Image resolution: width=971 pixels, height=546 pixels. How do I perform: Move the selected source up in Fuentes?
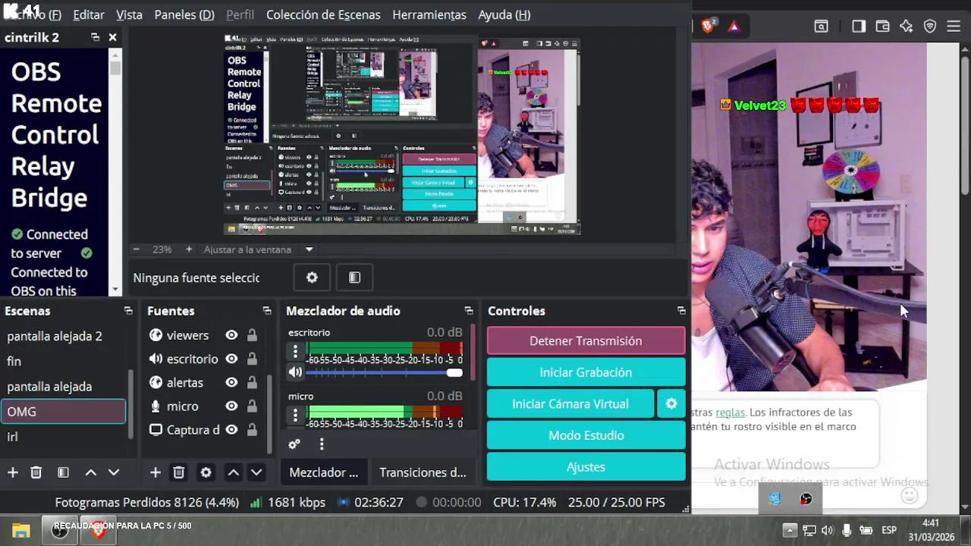pos(233,472)
